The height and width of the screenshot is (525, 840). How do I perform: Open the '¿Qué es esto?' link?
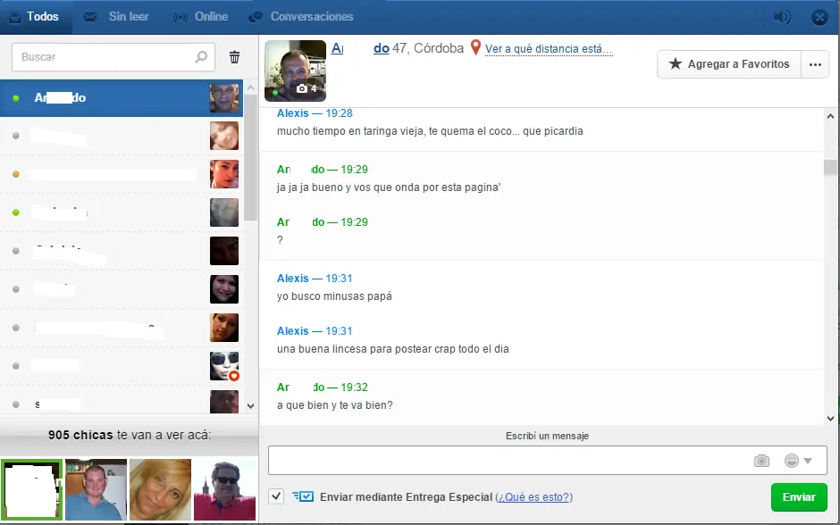tap(533, 497)
